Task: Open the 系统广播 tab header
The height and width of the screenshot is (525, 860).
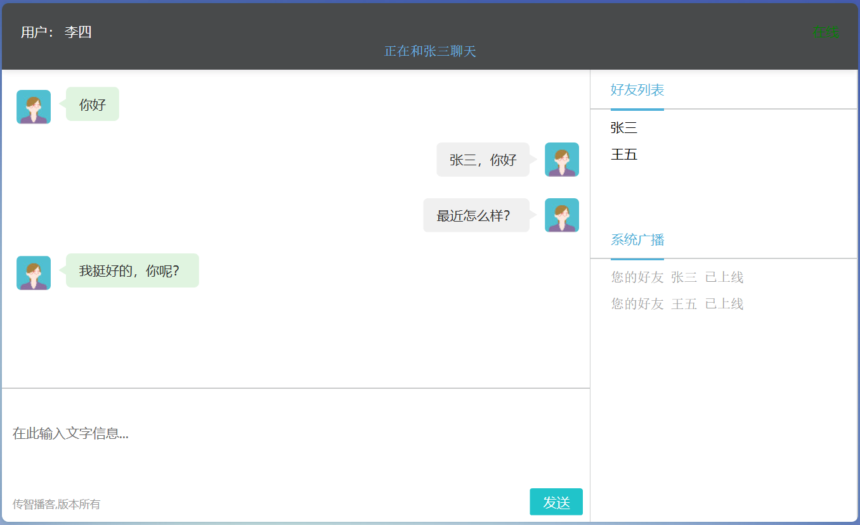Action: pos(637,239)
